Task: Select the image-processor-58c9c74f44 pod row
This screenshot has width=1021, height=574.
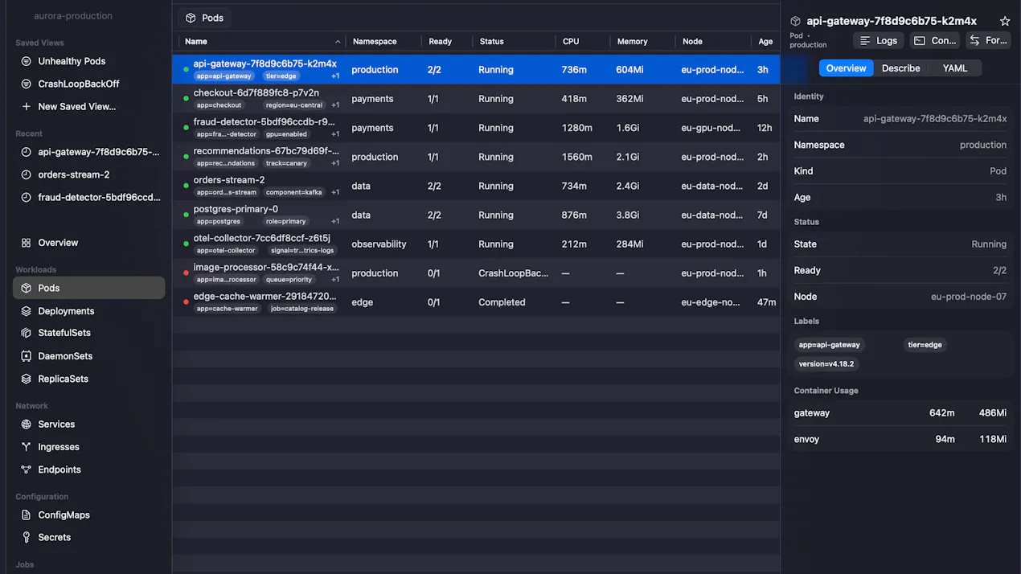Action: tap(476, 273)
